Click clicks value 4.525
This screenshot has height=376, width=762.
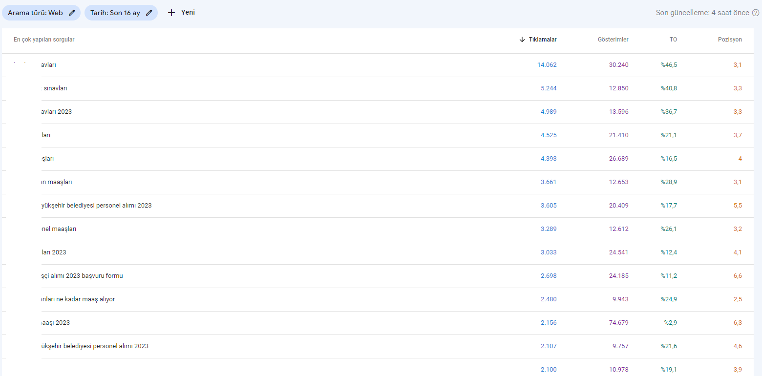[x=549, y=135]
